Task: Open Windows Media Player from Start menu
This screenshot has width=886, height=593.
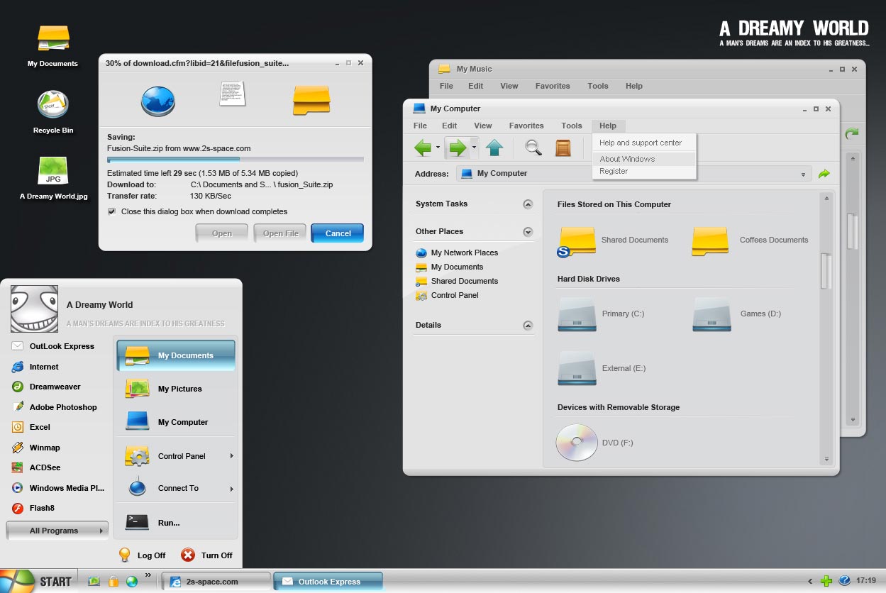Action: [58, 488]
